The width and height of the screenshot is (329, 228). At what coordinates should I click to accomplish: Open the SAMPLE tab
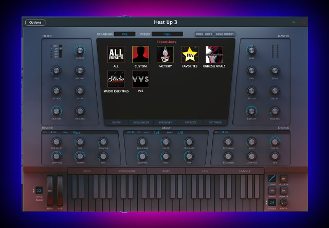[245, 171]
